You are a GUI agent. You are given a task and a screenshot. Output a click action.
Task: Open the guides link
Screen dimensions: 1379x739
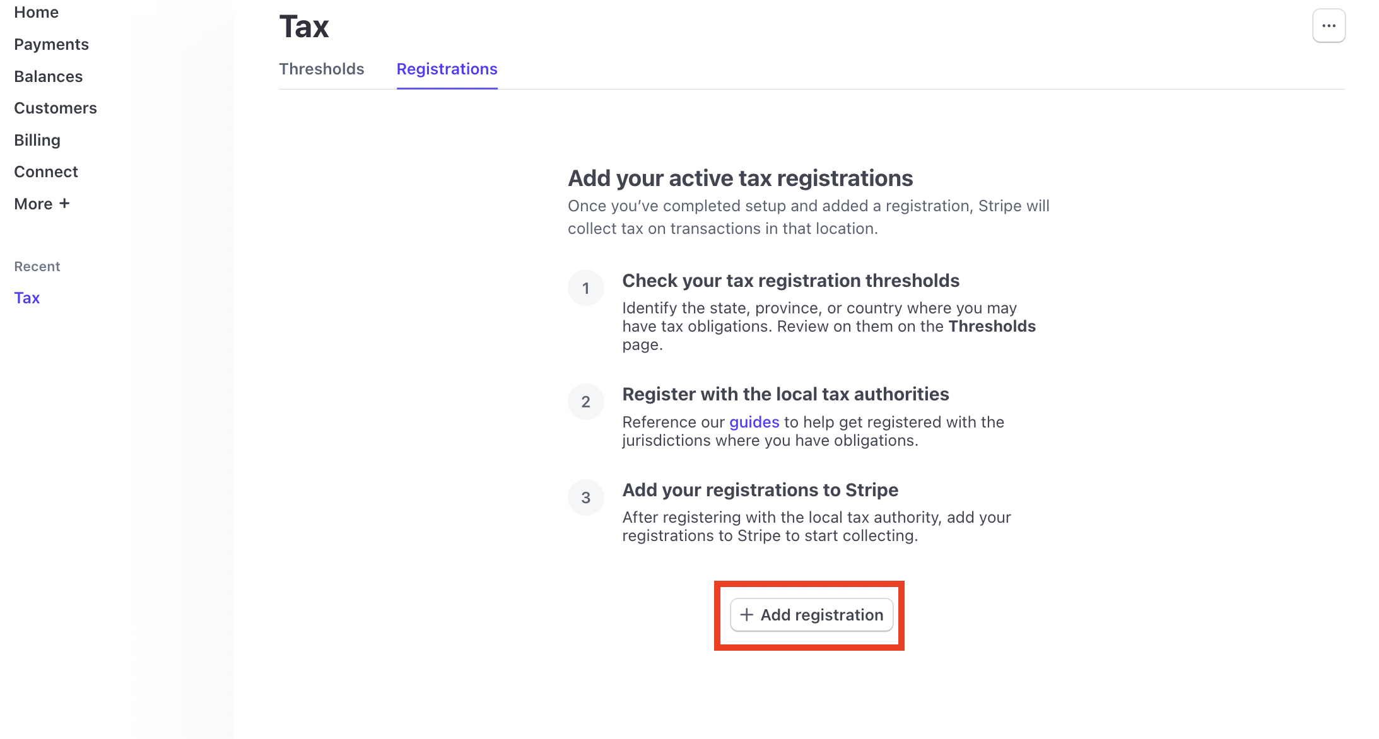pos(754,421)
